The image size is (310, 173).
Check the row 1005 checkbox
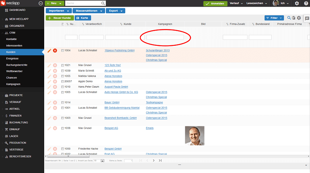(x=62, y=92)
